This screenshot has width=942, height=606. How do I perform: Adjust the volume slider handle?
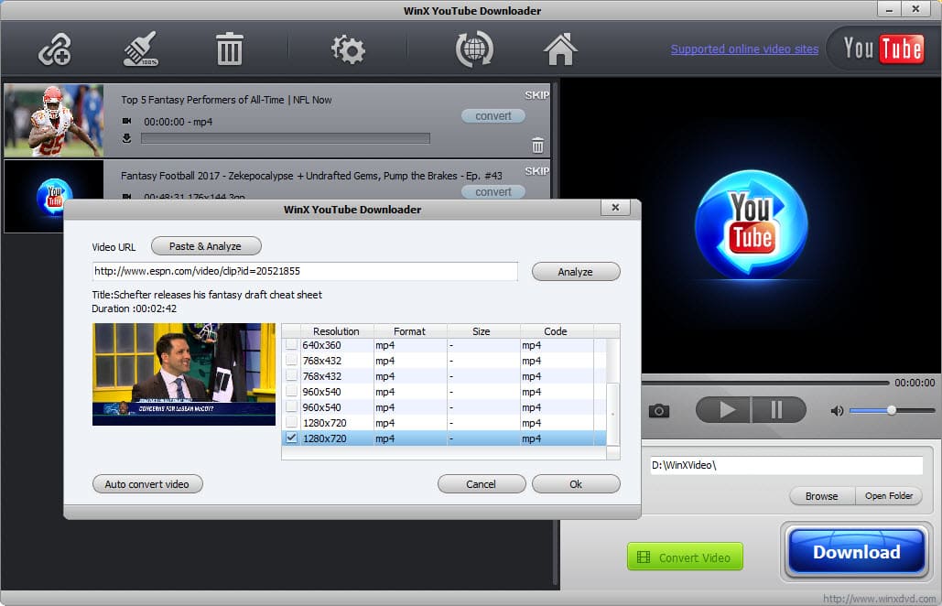pos(892,410)
